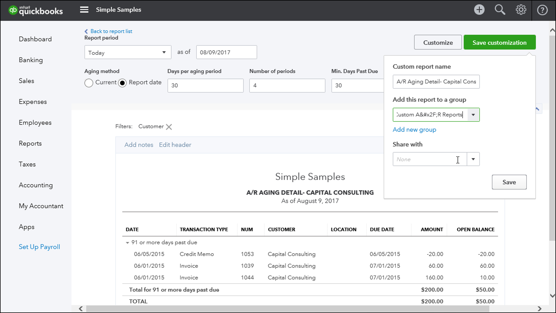The image size is (556, 313).
Task: Expand the report group dropdown
Action: click(x=473, y=115)
